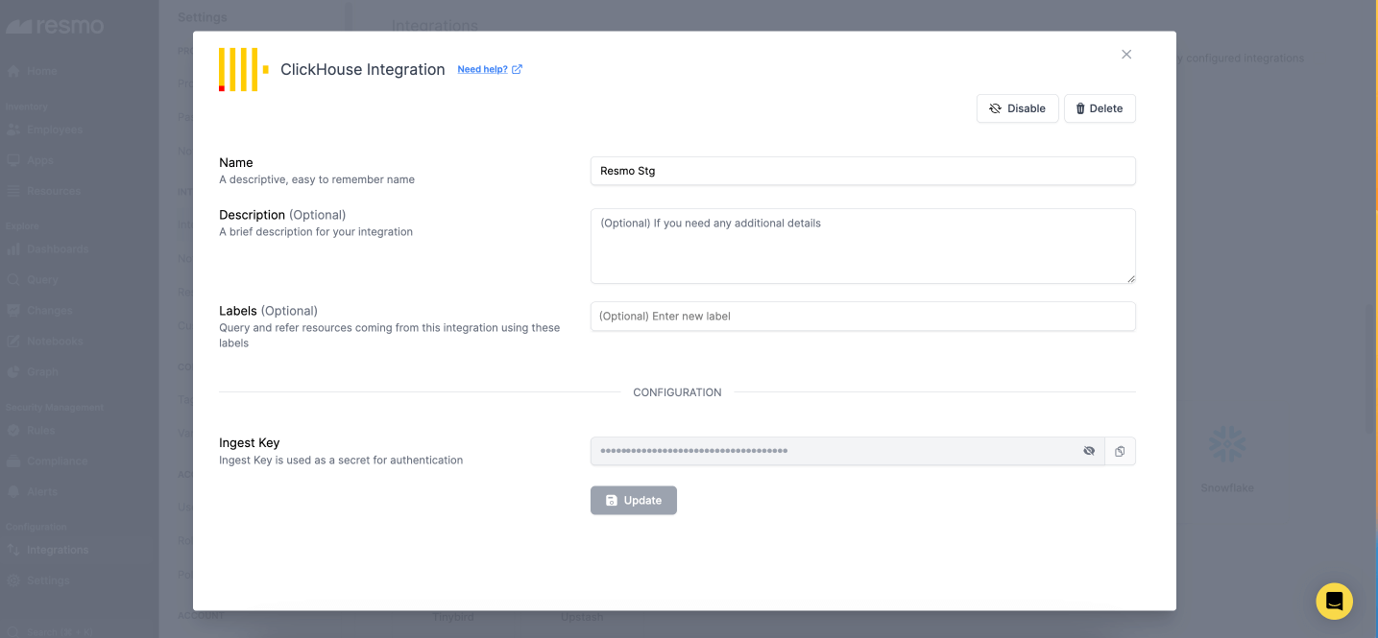Delete the ClickHouse integration

tap(1100, 108)
